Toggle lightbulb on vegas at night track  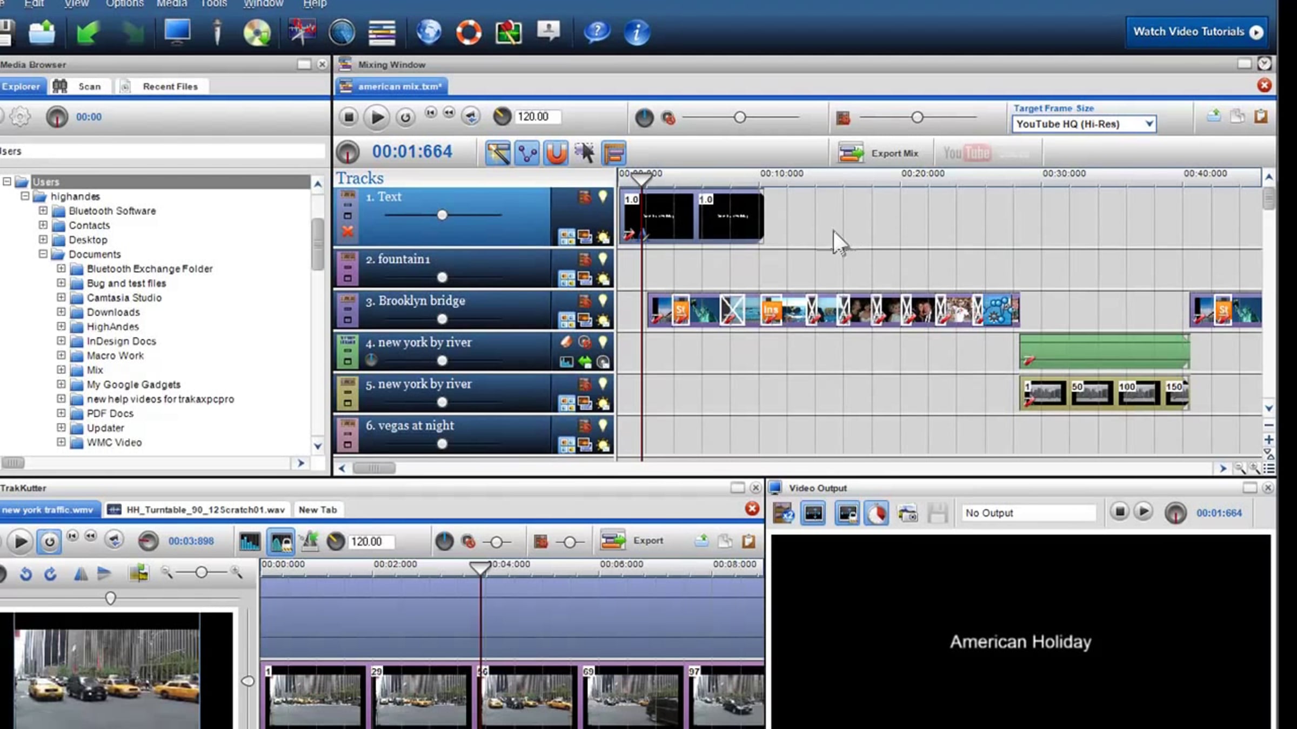click(603, 426)
